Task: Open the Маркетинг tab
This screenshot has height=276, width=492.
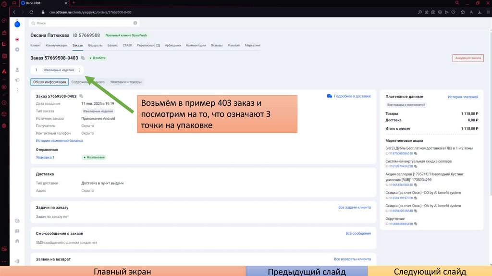Action: tap(253, 46)
